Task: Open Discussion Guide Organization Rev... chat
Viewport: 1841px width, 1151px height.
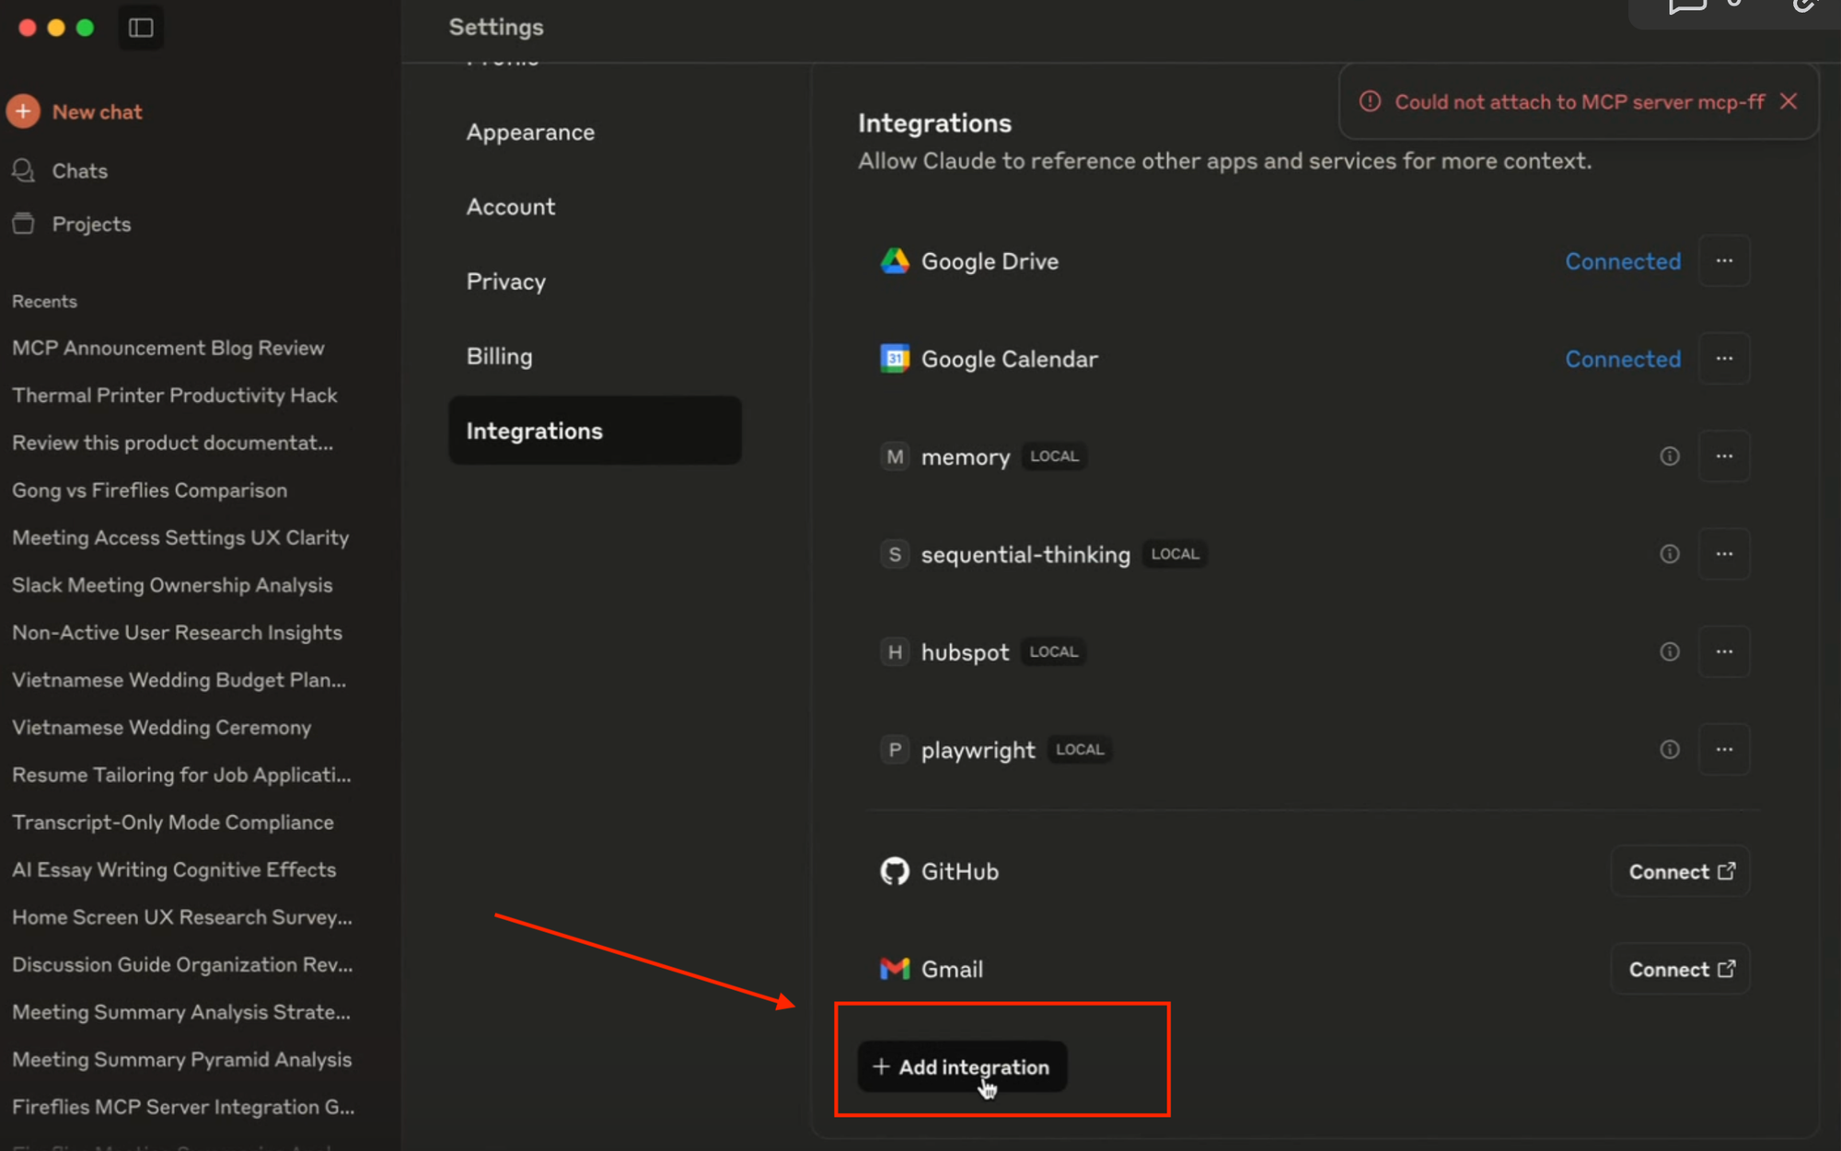Action: [x=182, y=964]
